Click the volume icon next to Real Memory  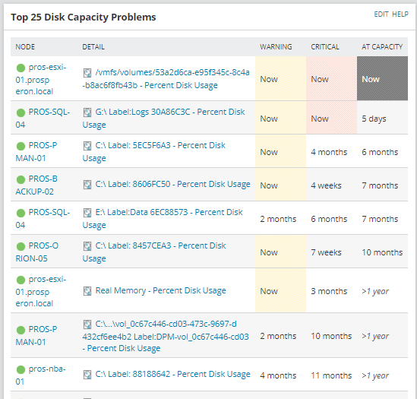87,291
